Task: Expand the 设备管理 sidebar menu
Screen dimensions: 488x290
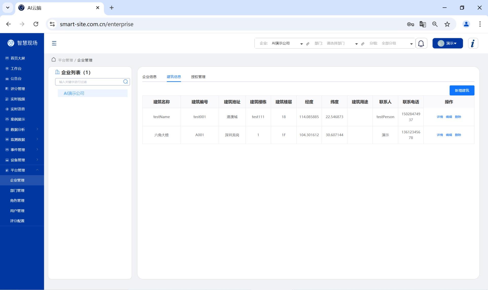Action: pos(22,160)
